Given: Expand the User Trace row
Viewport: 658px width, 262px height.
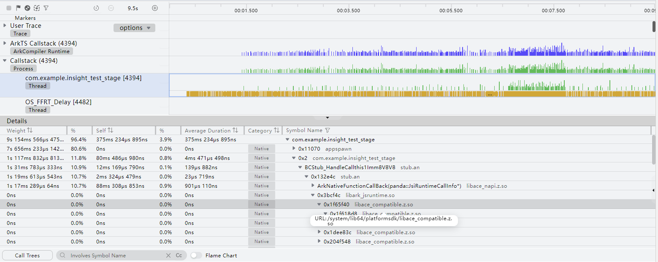Looking at the screenshot, I should (5, 26).
